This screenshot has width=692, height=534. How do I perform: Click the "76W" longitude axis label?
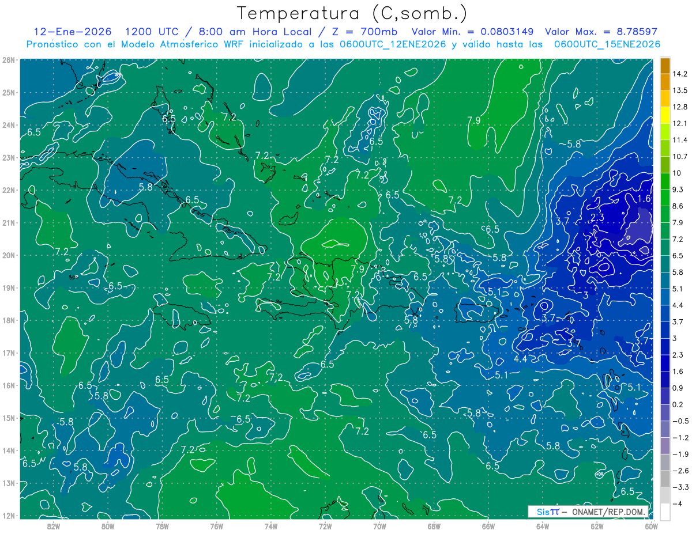tap(217, 527)
